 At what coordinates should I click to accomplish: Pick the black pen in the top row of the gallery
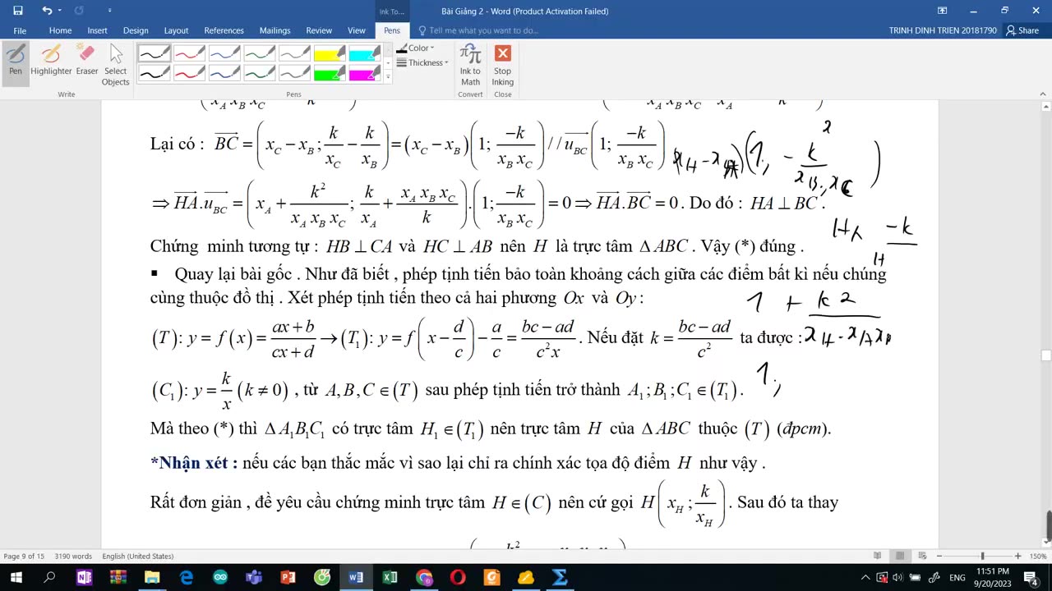155,53
